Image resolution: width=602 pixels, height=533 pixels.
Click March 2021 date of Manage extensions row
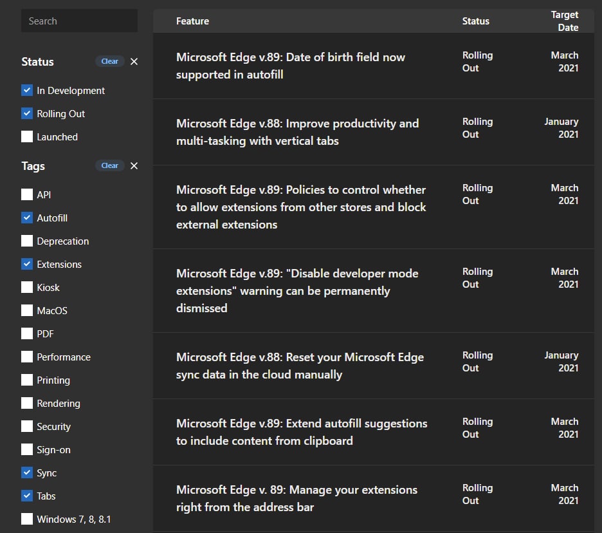click(x=565, y=494)
